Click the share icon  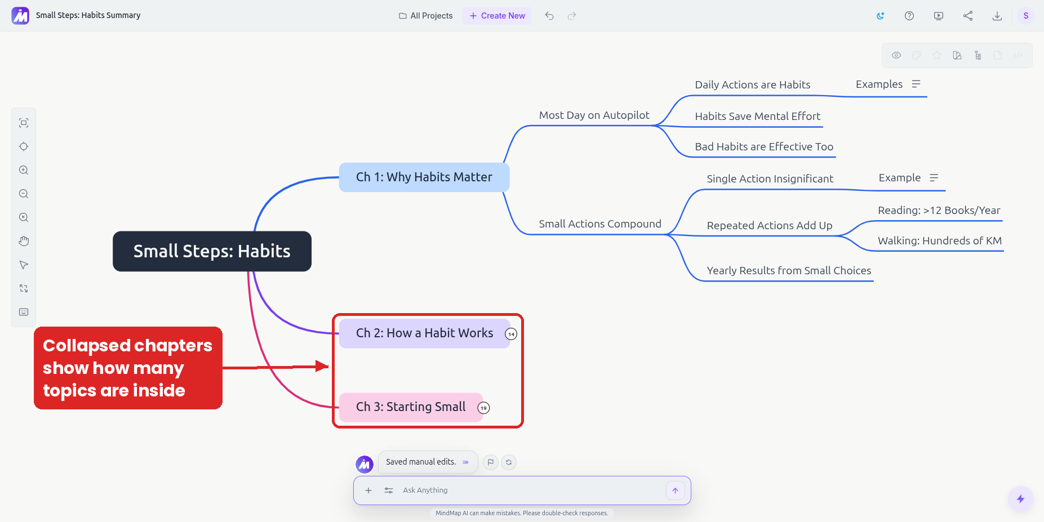(x=968, y=16)
